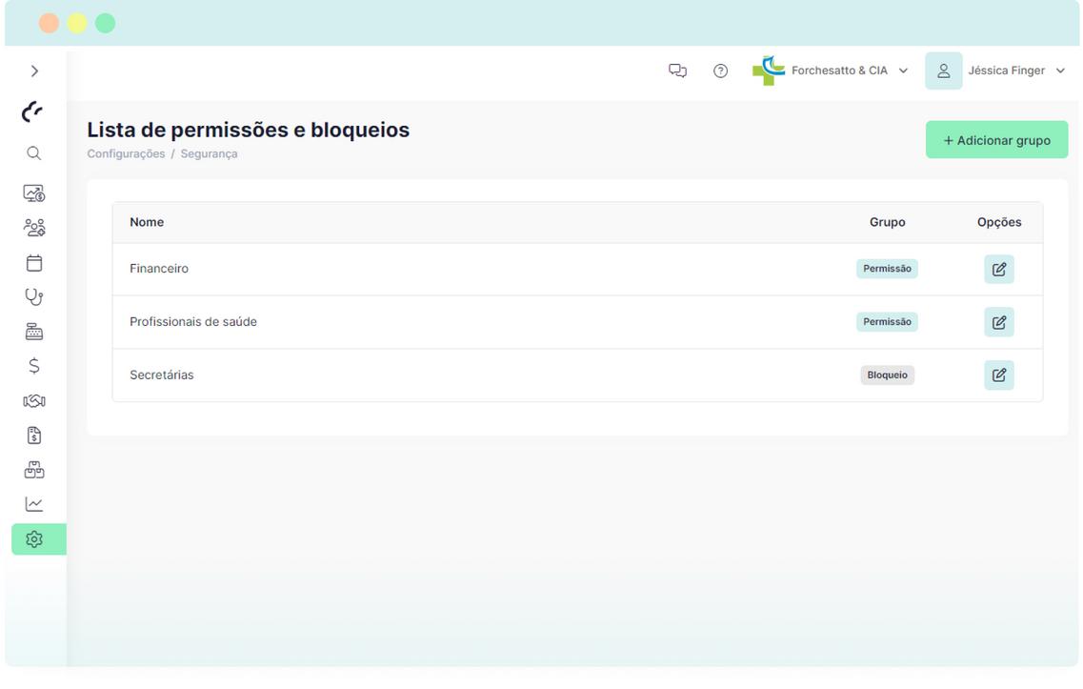Select the people group icon
This screenshot has height=689, width=1083.
(34, 227)
